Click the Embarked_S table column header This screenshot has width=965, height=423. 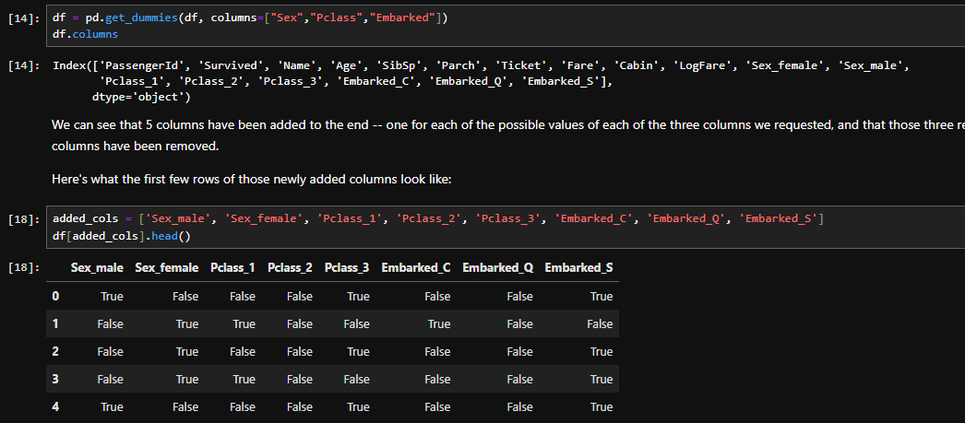578,268
